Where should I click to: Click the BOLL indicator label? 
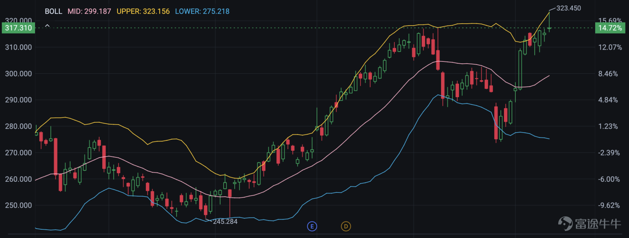pyautogui.click(x=53, y=11)
